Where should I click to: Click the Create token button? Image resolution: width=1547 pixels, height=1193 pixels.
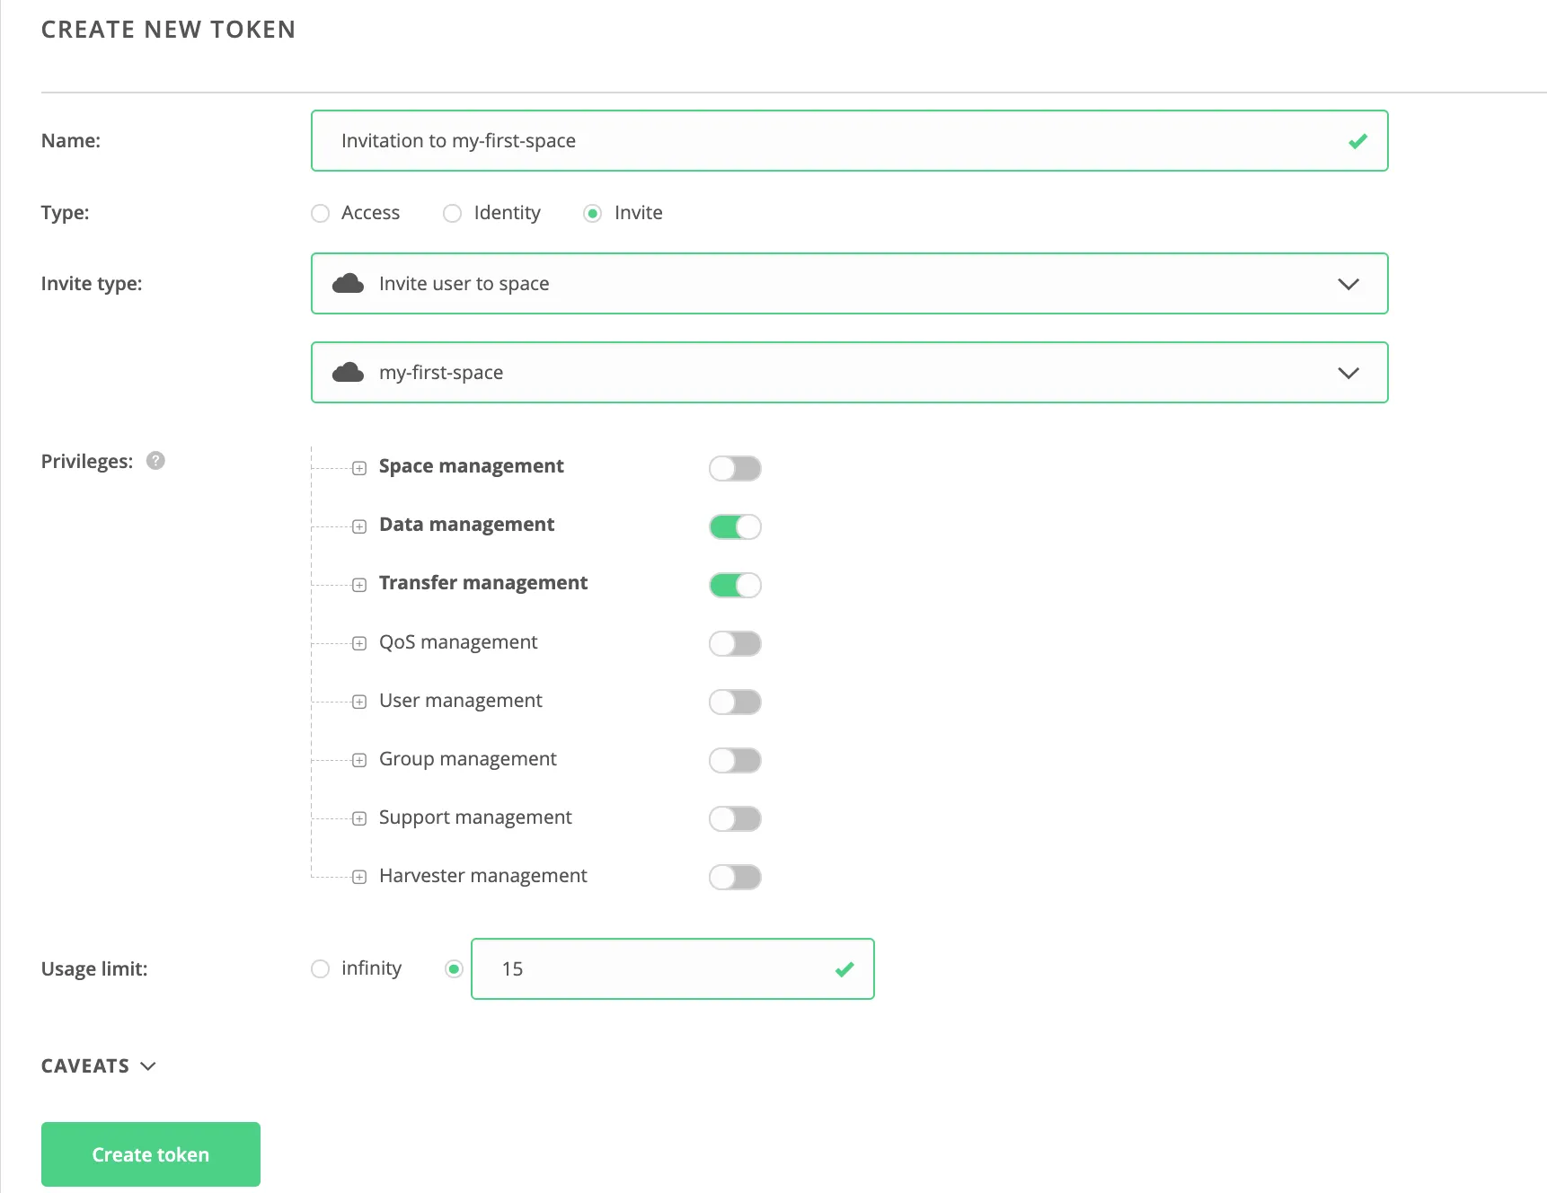click(150, 1153)
